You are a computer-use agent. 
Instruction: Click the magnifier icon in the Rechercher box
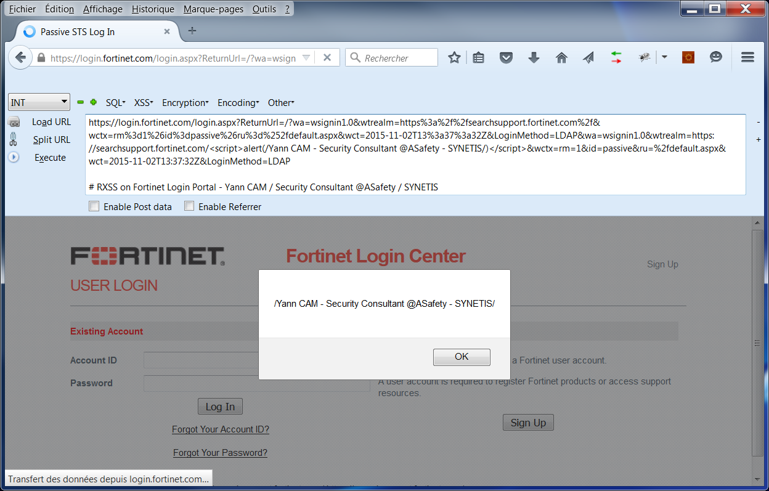pos(355,57)
